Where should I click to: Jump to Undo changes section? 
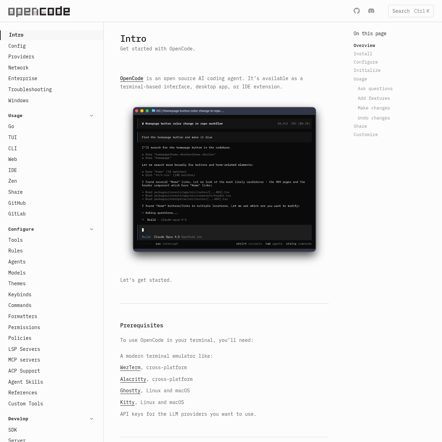click(x=374, y=118)
